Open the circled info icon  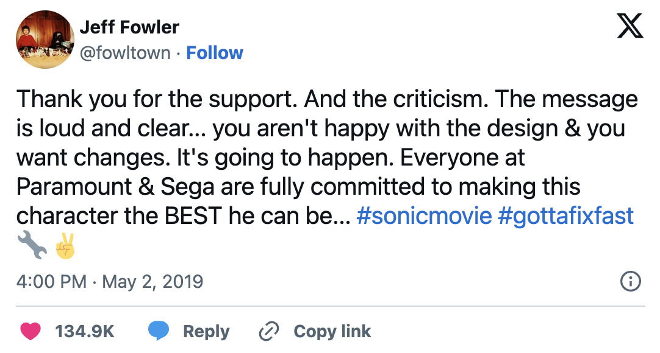[x=630, y=281]
